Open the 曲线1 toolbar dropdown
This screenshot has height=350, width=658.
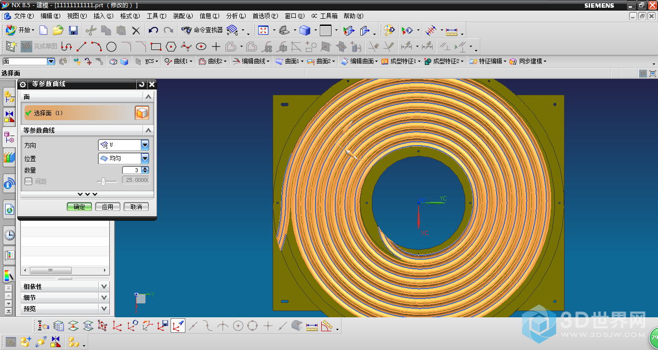[x=178, y=62]
